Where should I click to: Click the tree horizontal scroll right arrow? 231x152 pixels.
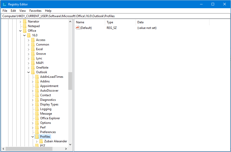(x=66, y=149)
